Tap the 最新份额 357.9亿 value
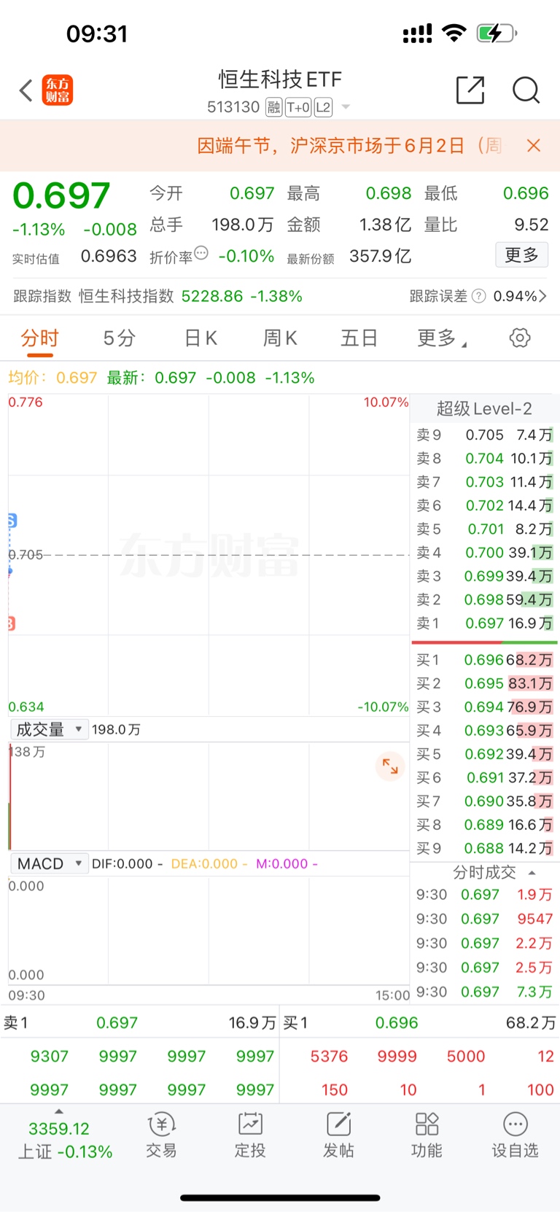This screenshot has width=560, height=1212. click(x=380, y=256)
